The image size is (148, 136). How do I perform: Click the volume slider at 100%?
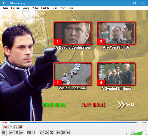coord(137,133)
